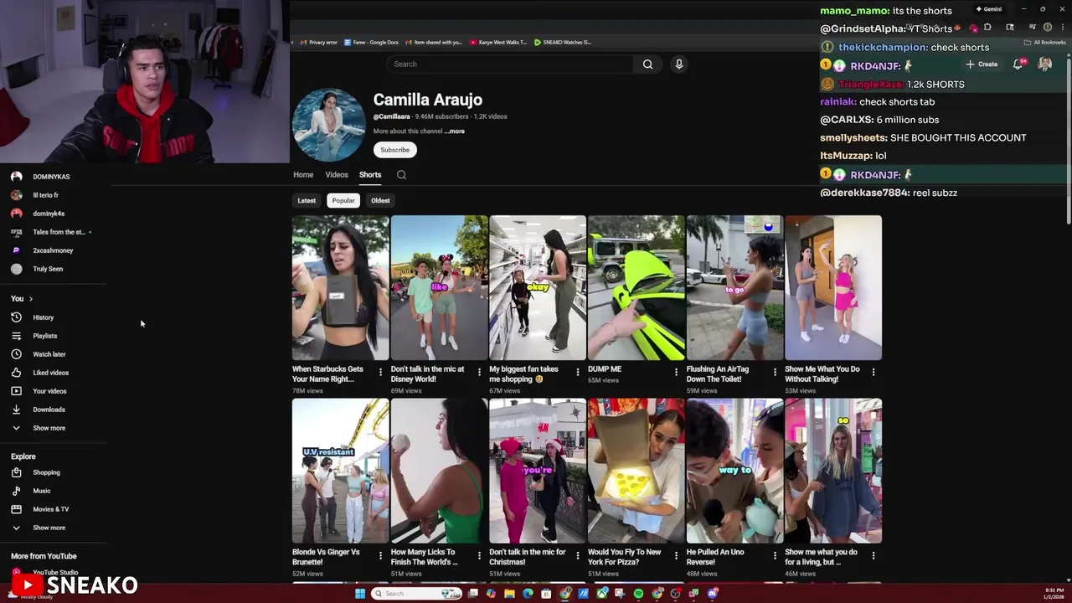Open options for 'Show Me What You Do Without Talking' short
Image resolution: width=1072 pixels, height=603 pixels.
874,372
